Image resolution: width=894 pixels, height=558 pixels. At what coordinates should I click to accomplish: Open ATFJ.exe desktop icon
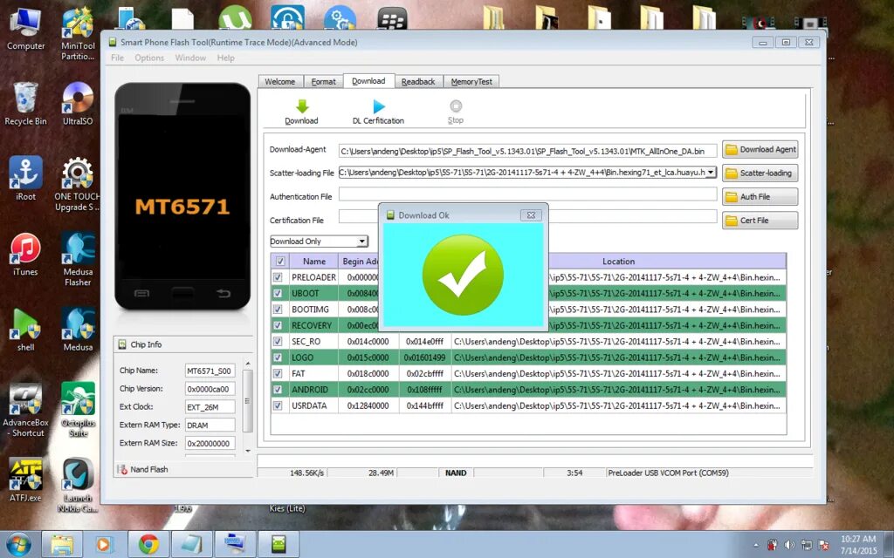[x=25, y=480]
